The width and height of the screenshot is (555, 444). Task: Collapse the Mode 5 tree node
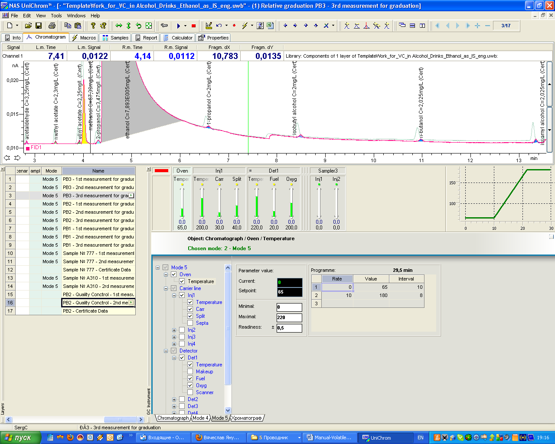pos(157,268)
